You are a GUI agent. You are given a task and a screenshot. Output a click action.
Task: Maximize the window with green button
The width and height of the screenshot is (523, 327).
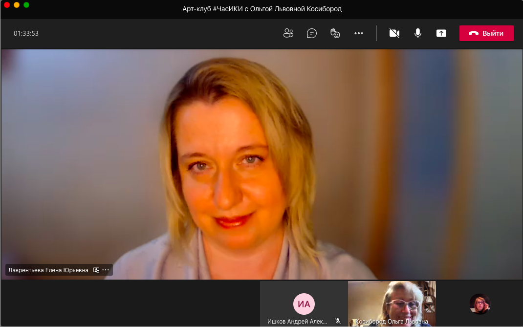pyautogui.click(x=26, y=5)
